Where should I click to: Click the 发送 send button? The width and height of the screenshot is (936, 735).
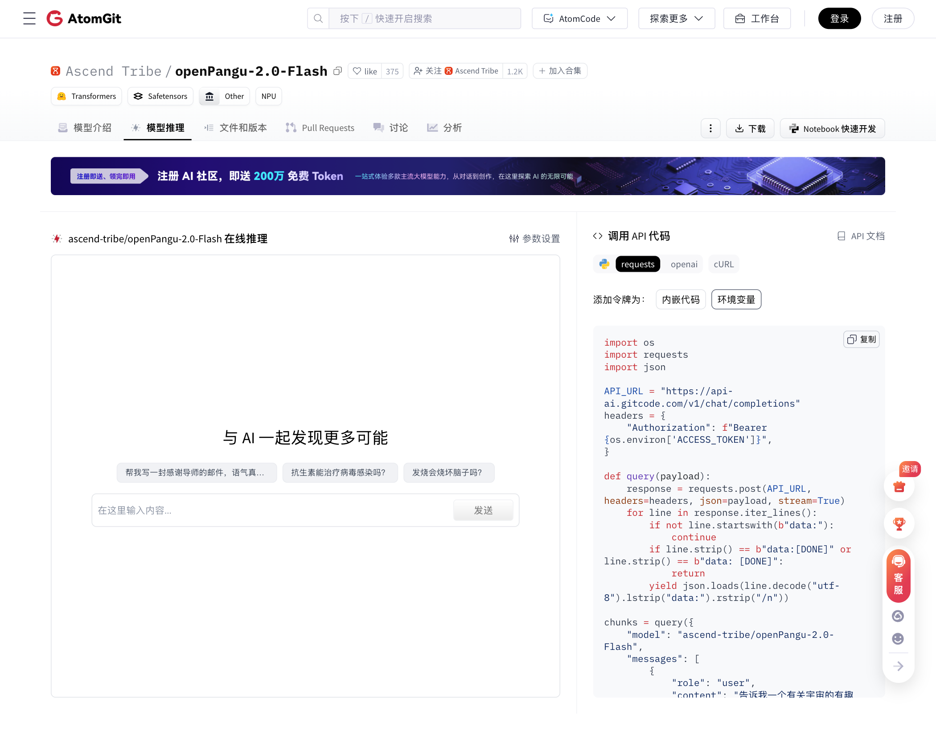[x=483, y=510]
